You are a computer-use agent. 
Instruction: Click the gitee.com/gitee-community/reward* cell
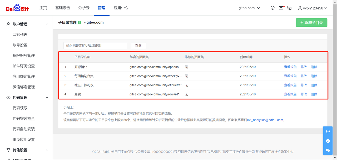coord(154,94)
